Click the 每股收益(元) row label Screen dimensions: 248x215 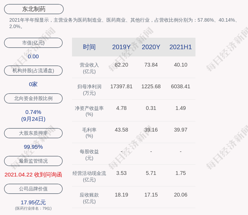coord(89,155)
